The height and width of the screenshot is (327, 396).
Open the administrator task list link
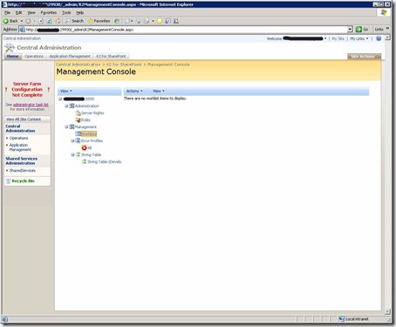31,105
